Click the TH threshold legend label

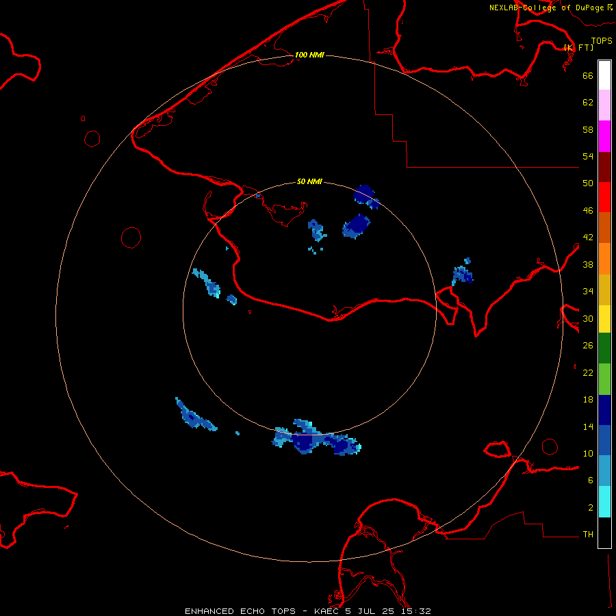pyautogui.click(x=588, y=535)
